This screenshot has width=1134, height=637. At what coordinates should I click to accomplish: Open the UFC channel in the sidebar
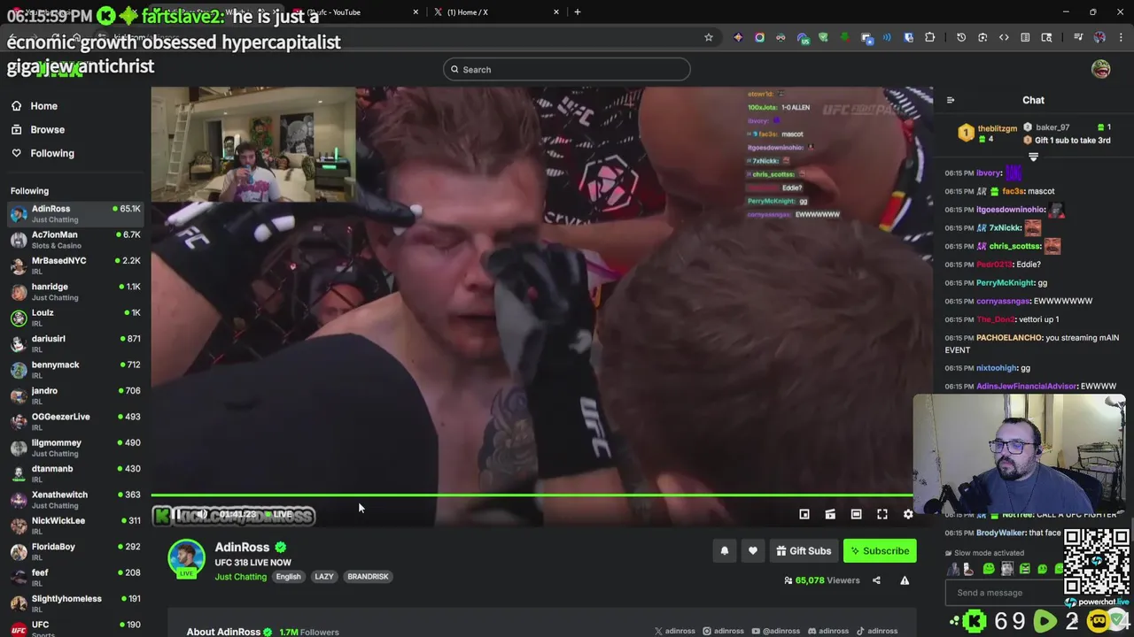point(75,627)
